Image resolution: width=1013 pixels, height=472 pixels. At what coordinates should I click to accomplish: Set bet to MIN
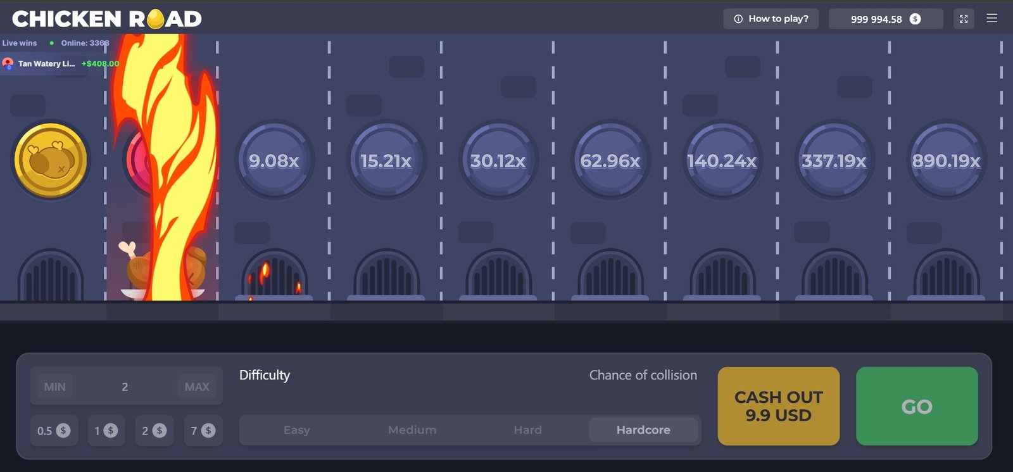[x=54, y=386]
